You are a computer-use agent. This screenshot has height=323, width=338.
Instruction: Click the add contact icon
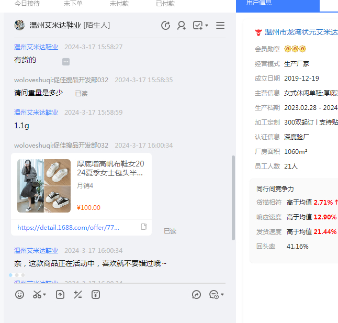[x=182, y=25]
